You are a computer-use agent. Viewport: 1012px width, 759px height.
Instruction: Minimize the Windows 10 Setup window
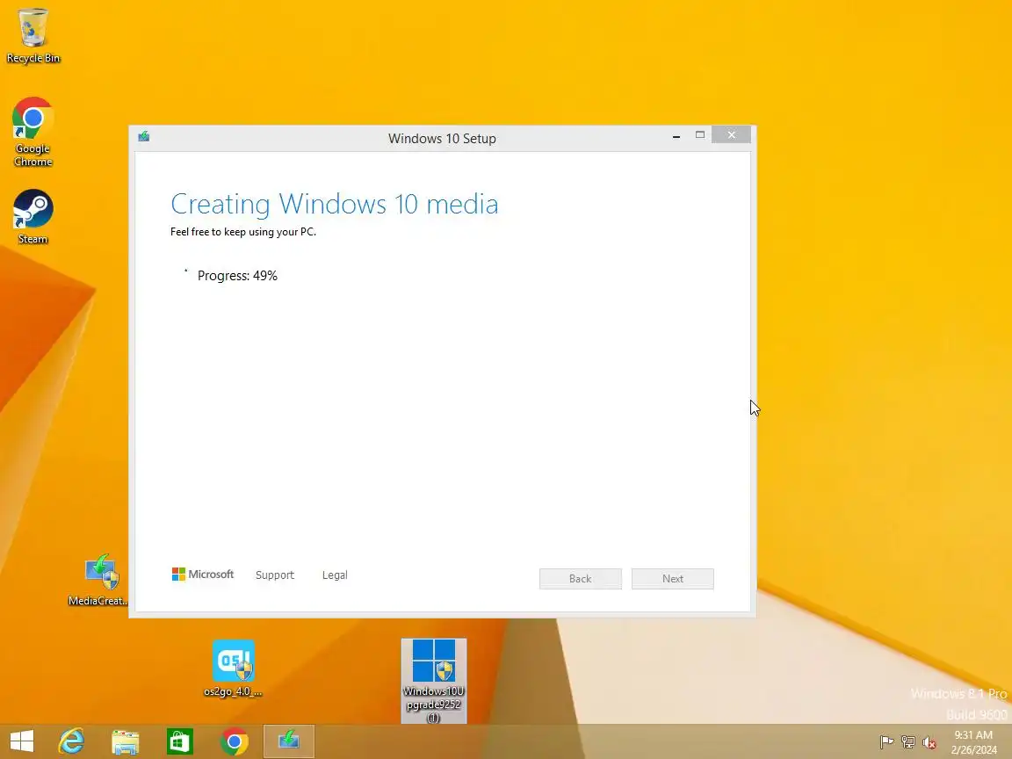click(x=676, y=135)
